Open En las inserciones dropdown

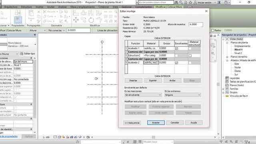143,95
